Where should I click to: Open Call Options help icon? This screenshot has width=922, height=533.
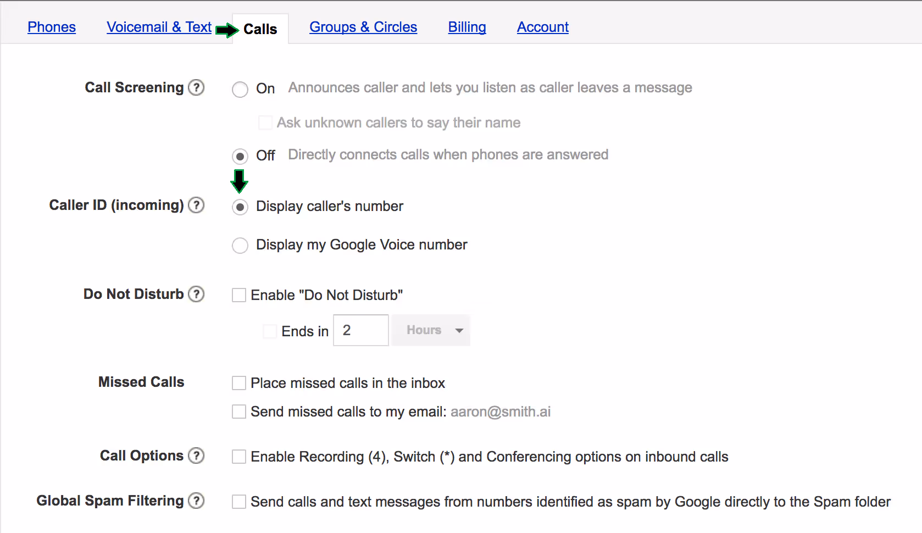[196, 456]
